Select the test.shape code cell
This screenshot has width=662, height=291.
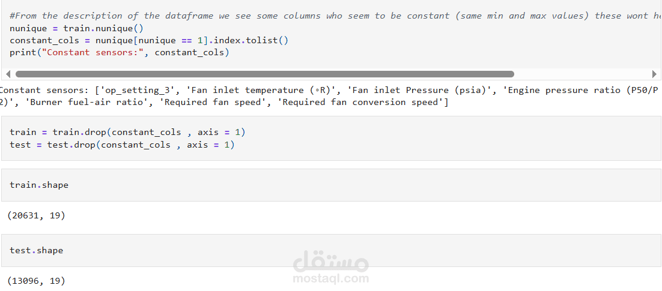coord(331,251)
